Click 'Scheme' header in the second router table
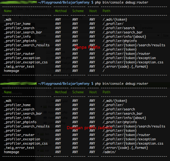The image size is (170, 161). click(78, 92)
